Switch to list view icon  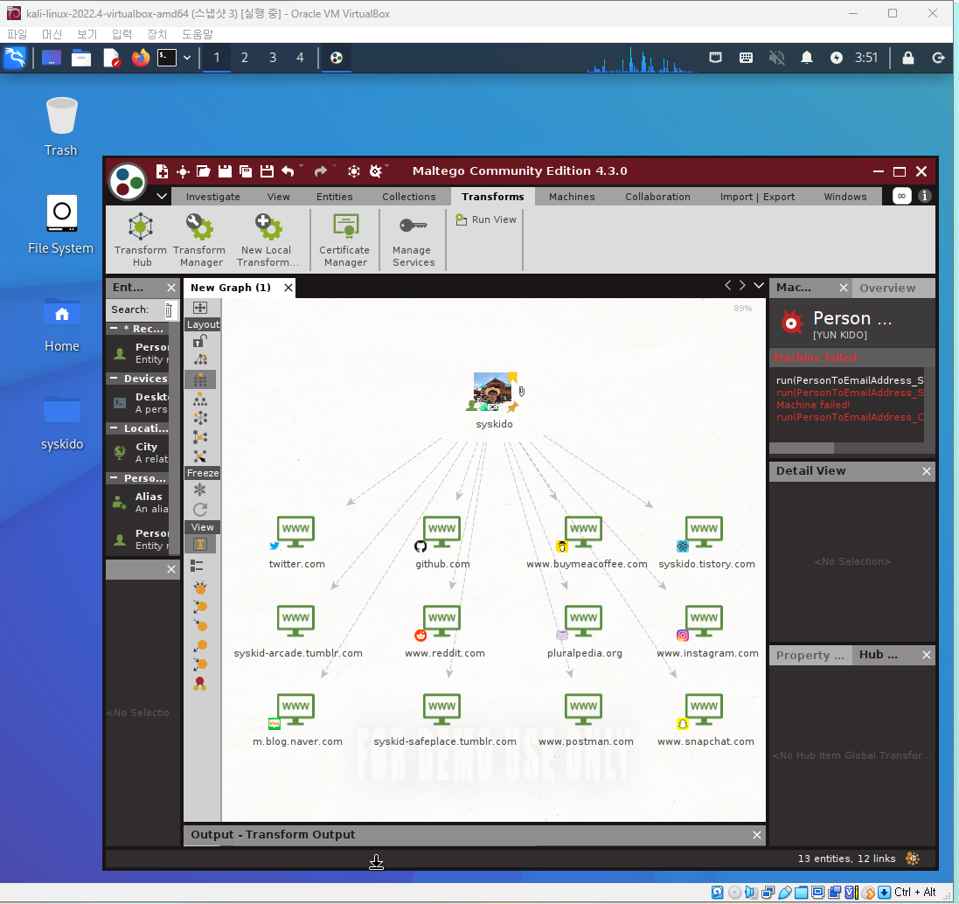tap(197, 566)
